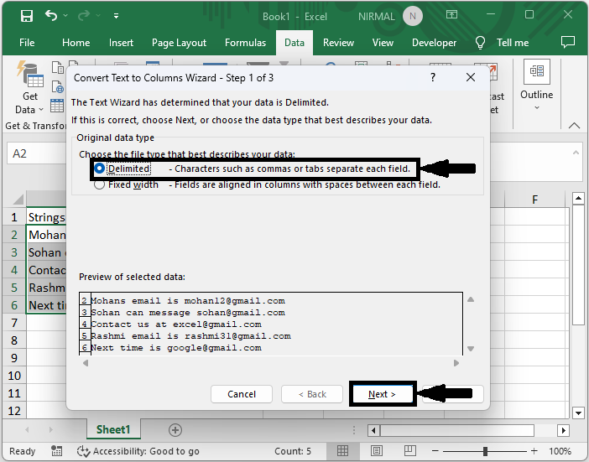The height and width of the screenshot is (462, 589).
Task: Open the File menu
Action: (27, 43)
